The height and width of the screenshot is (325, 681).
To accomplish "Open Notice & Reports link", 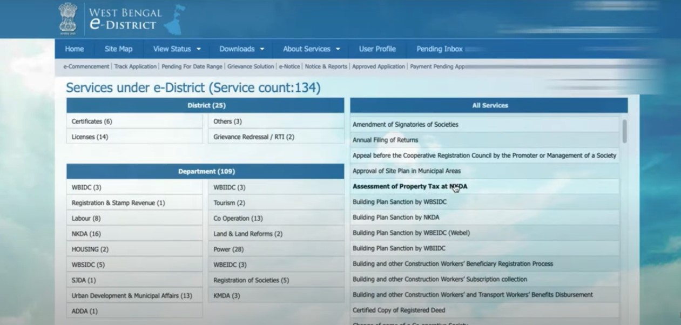I will [x=326, y=66].
